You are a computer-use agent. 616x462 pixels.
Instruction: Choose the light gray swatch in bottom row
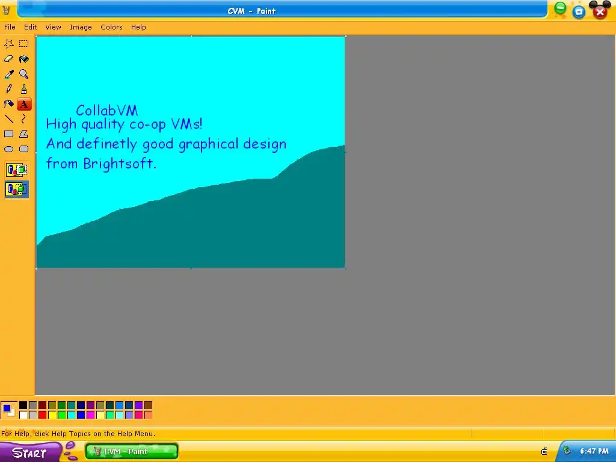coord(33,414)
